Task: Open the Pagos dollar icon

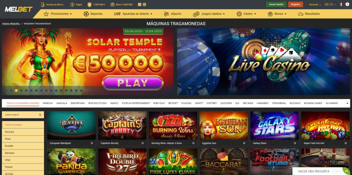Action: (72, 5)
